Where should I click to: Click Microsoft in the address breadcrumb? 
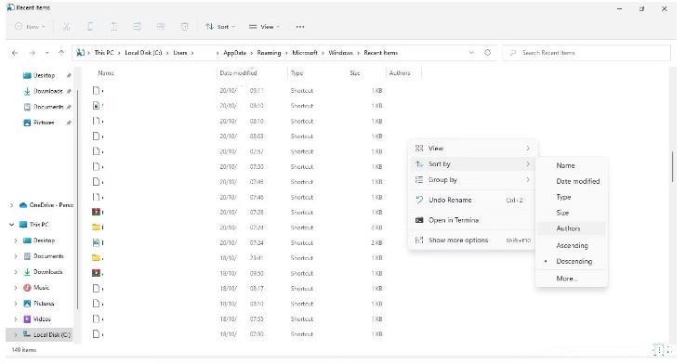tap(305, 53)
